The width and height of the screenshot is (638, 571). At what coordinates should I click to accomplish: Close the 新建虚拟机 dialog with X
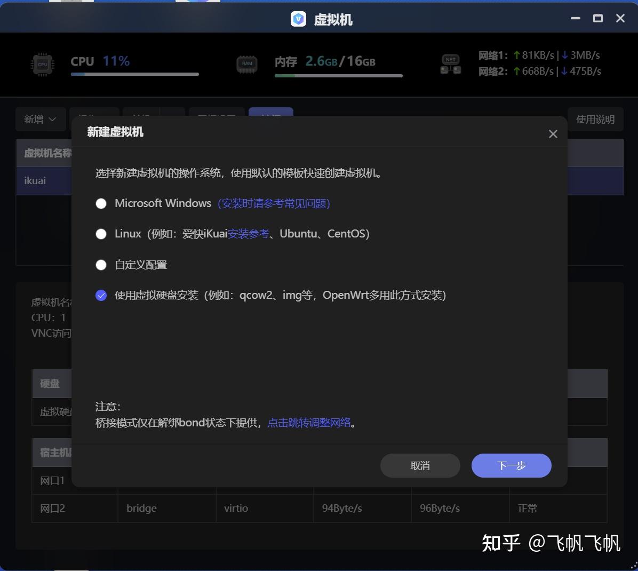[x=553, y=133]
